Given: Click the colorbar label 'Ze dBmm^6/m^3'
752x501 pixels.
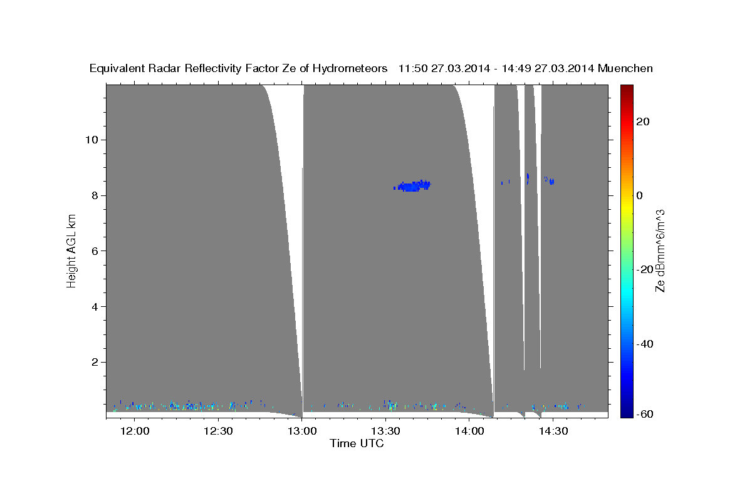Looking at the screenshot, I should pos(660,250).
